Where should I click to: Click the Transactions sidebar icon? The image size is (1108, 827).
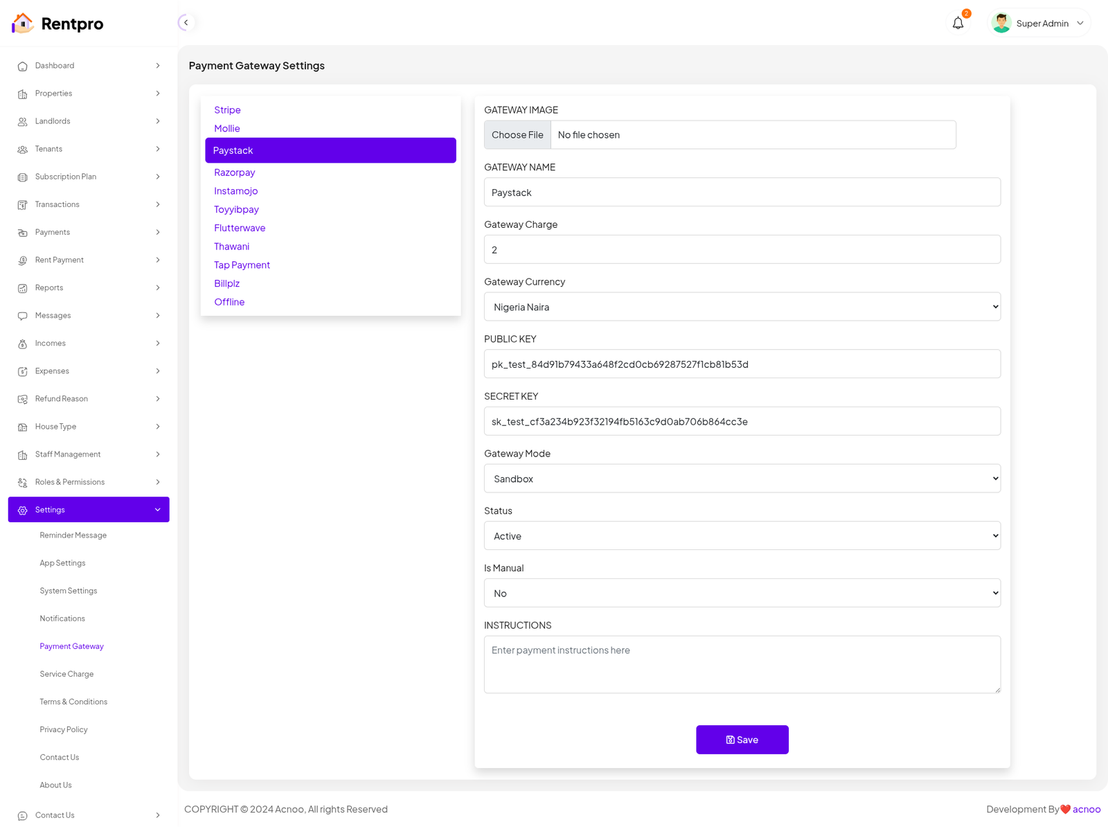click(x=22, y=205)
